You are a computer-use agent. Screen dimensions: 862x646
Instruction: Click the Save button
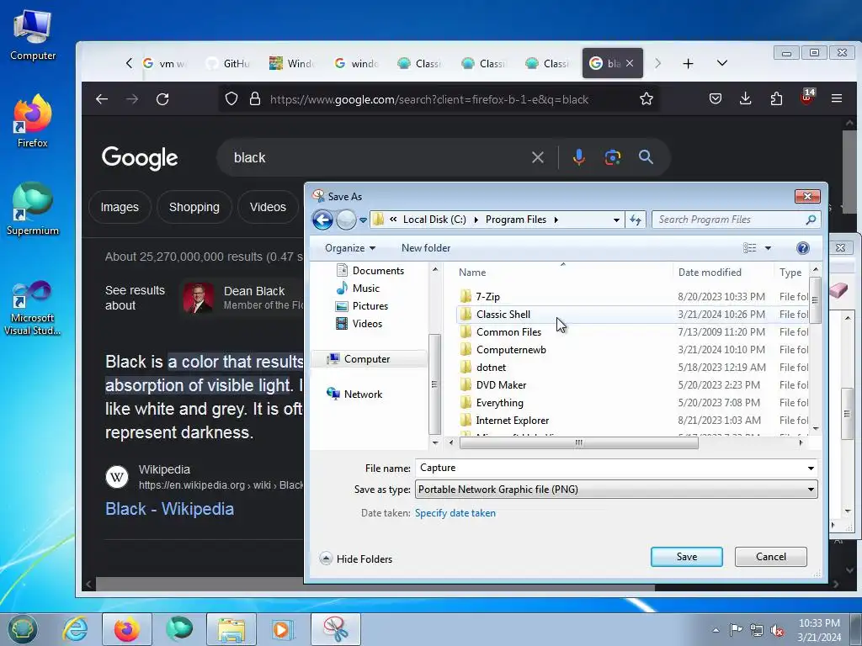coord(687,557)
